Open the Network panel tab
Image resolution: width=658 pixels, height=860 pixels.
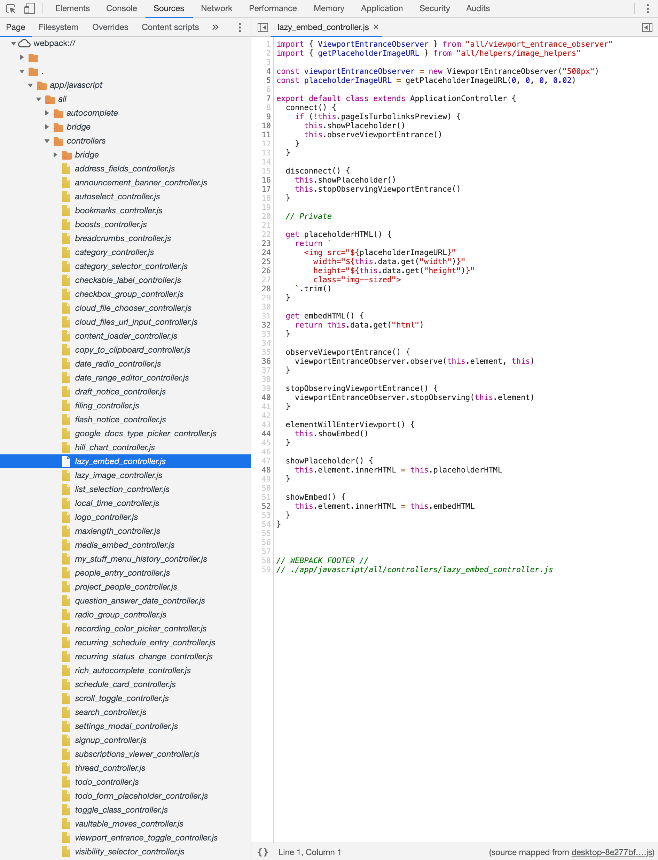217,8
